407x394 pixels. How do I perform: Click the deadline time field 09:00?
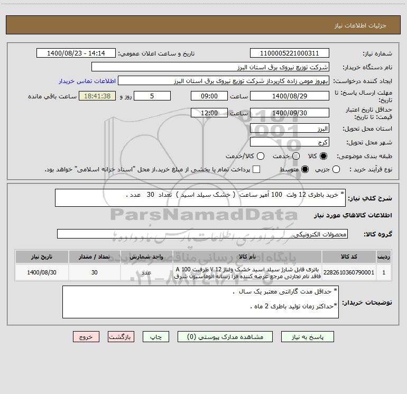pyautogui.click(x=209, y=96)
